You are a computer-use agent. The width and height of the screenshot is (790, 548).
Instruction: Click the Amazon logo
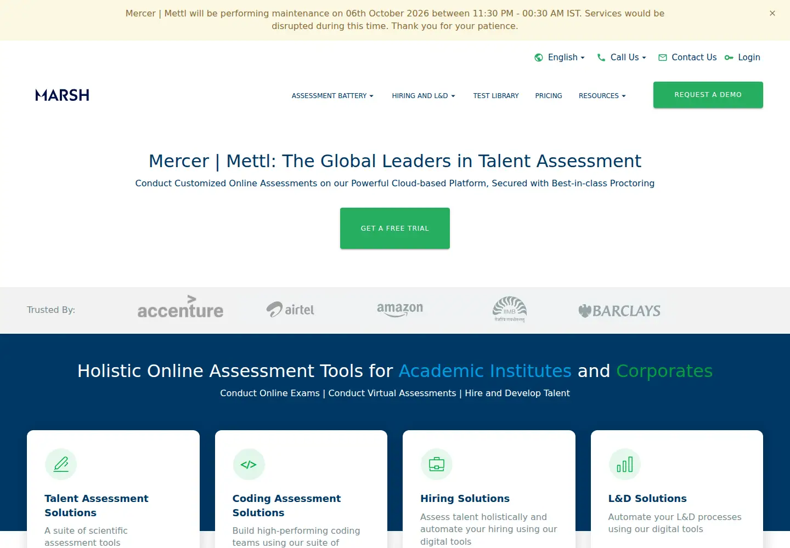point(400,310)
